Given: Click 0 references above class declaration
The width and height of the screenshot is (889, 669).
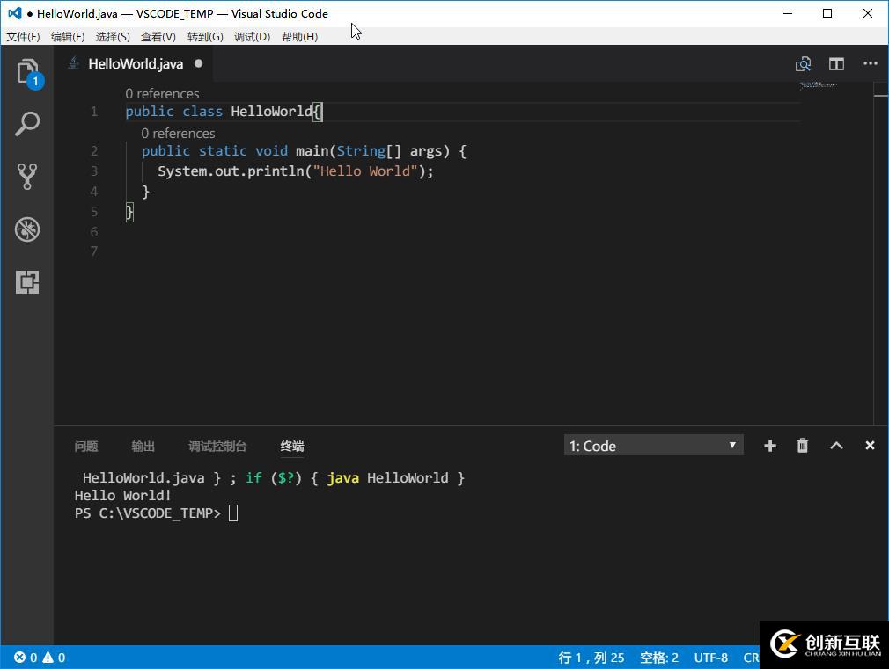Looking at the screenshot, I should point(162,93).
